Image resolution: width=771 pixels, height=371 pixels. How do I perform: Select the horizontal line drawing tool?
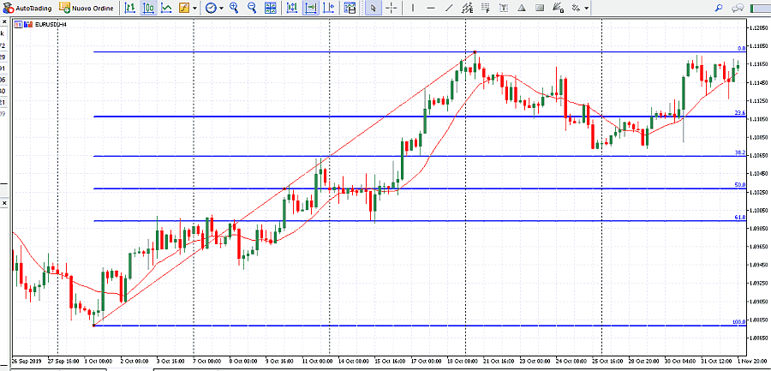pos(430,8)
